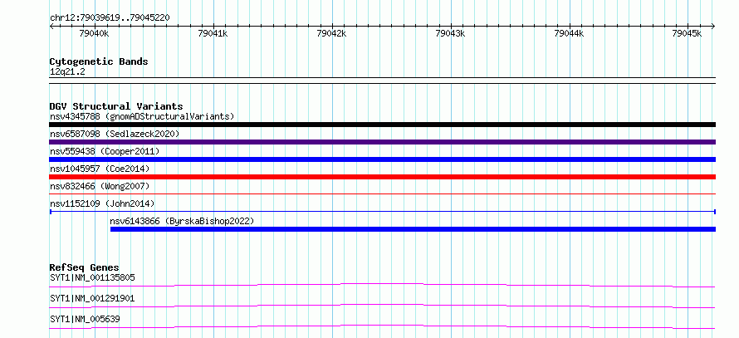Click the 79043k ruler tick label
This screenshot has width=739, height=338.
tap(451, 33)
